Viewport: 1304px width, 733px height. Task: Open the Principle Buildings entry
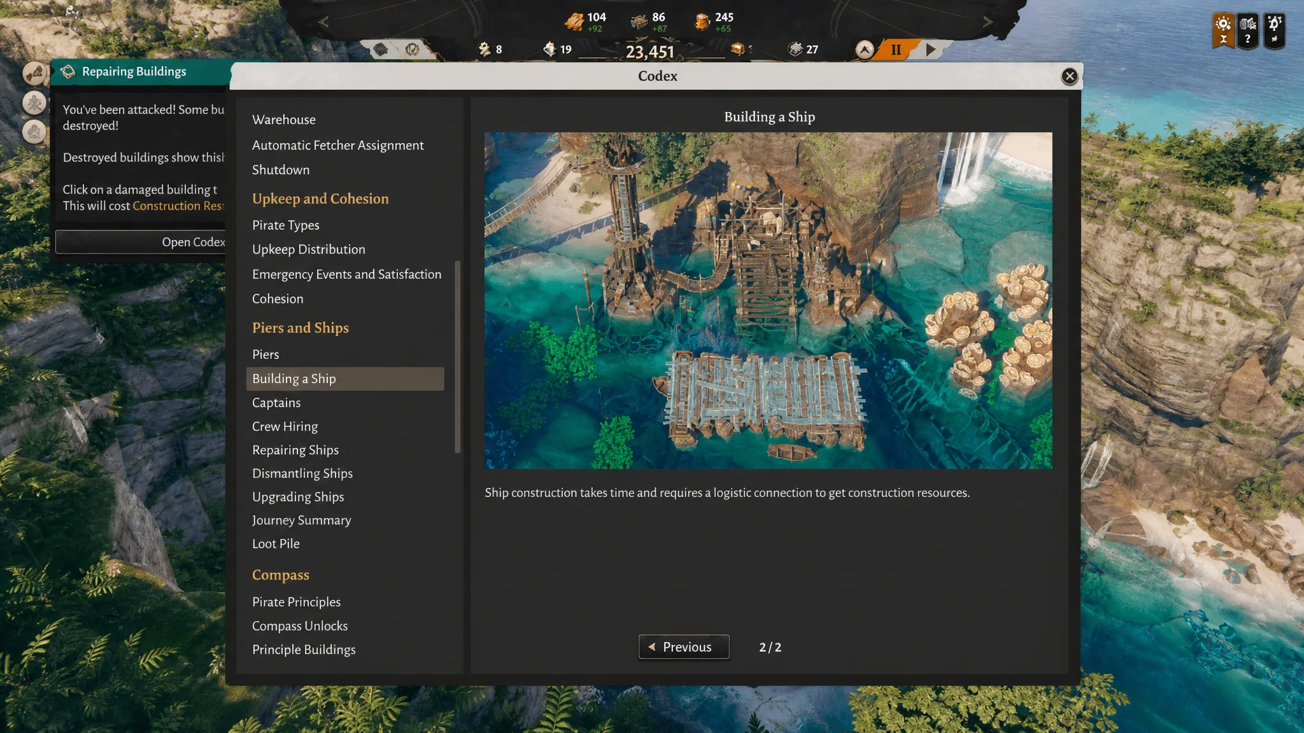[x=304, y=650]
